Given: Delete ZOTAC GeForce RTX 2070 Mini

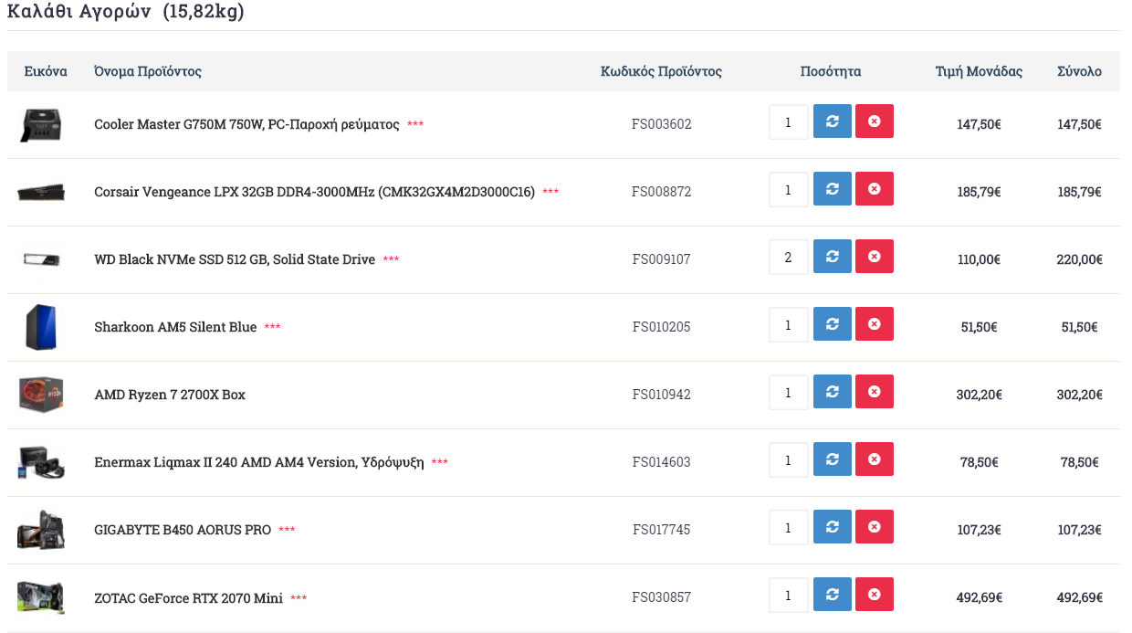Looking at the screenshot, I should pyautogui.click(x=874, y=595).
